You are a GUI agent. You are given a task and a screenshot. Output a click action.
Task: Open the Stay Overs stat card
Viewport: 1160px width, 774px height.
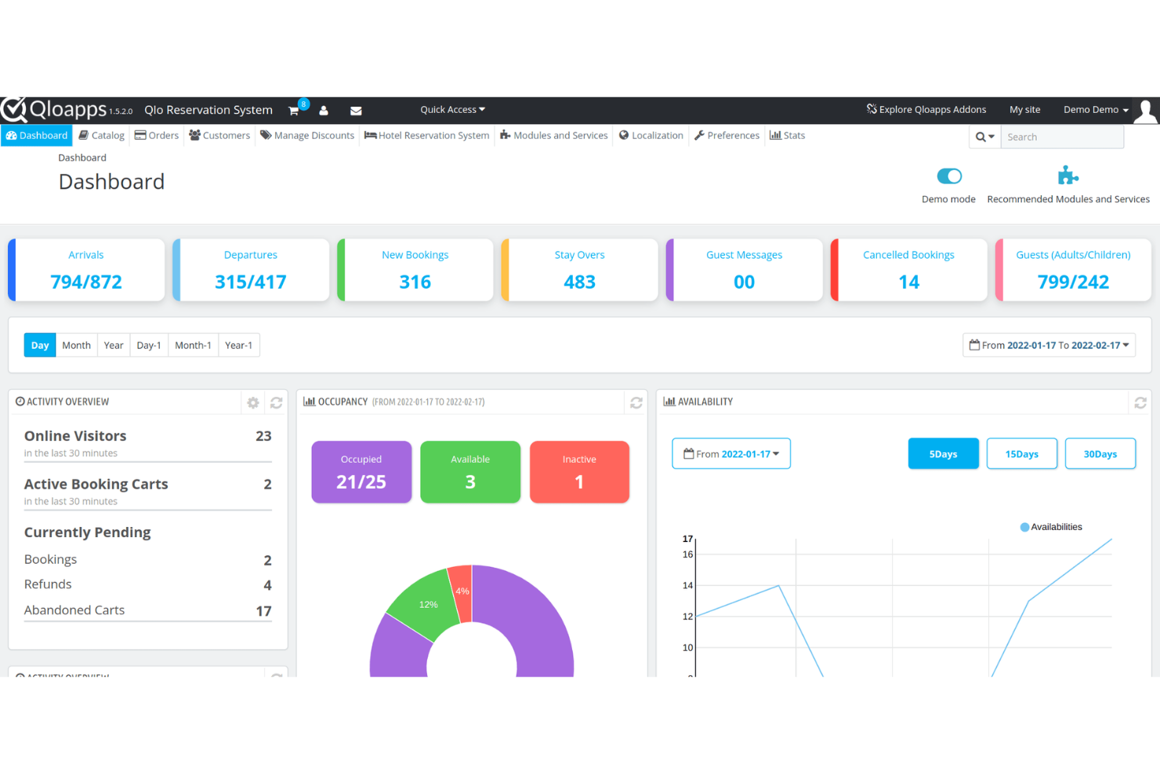point(580,270)
